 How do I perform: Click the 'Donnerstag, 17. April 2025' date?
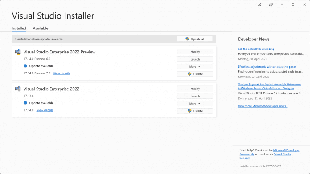[x=255, y=98]
